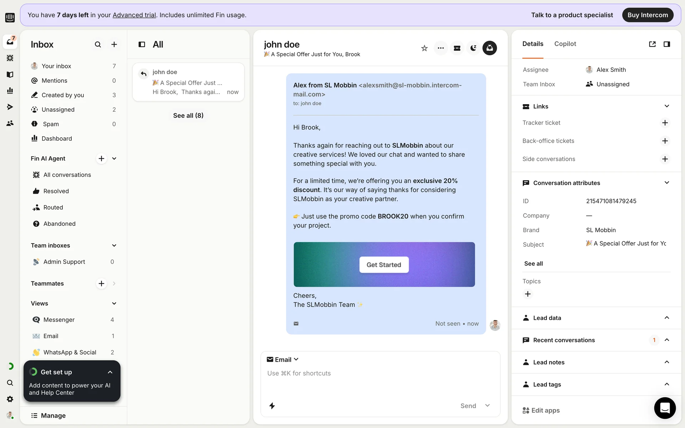Open Intercom messenger chat bubble

point(665,408)
